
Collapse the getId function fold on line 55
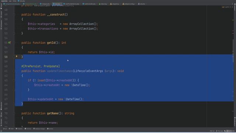14,43
